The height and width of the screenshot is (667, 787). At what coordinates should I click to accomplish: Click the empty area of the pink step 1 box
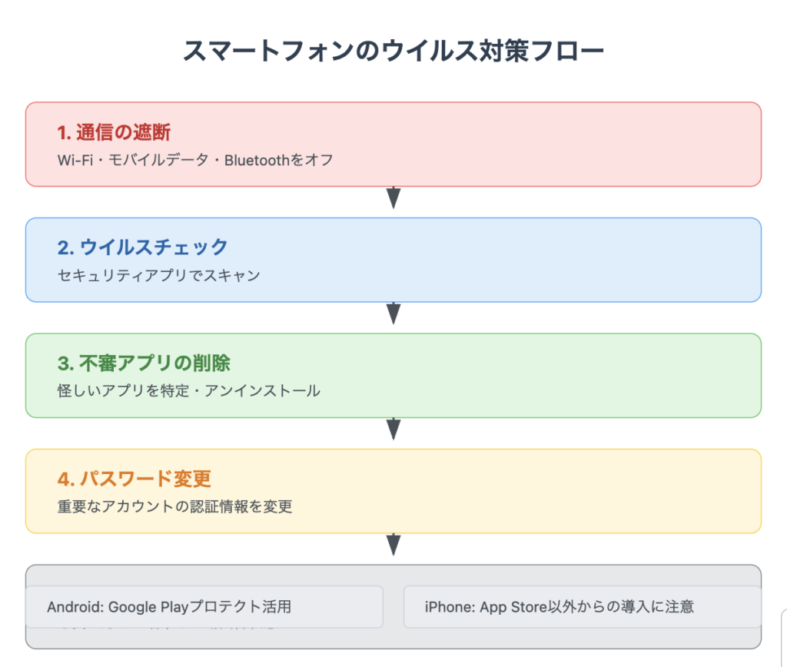552,144
